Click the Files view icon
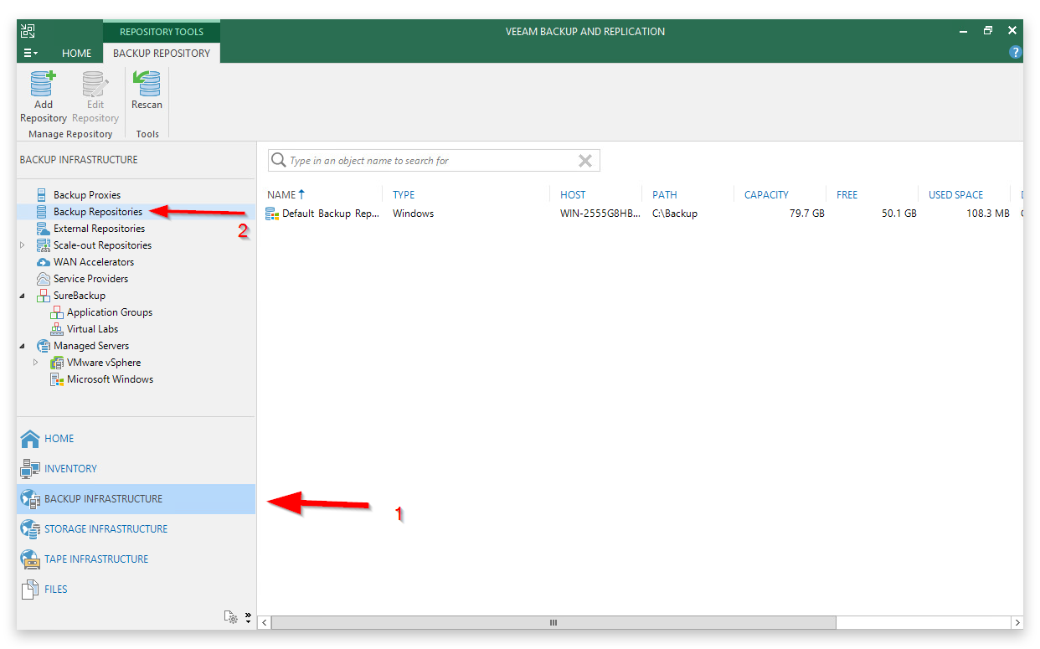The height and width of the screenshot is (649, 1040). click(x=30, y=590)
